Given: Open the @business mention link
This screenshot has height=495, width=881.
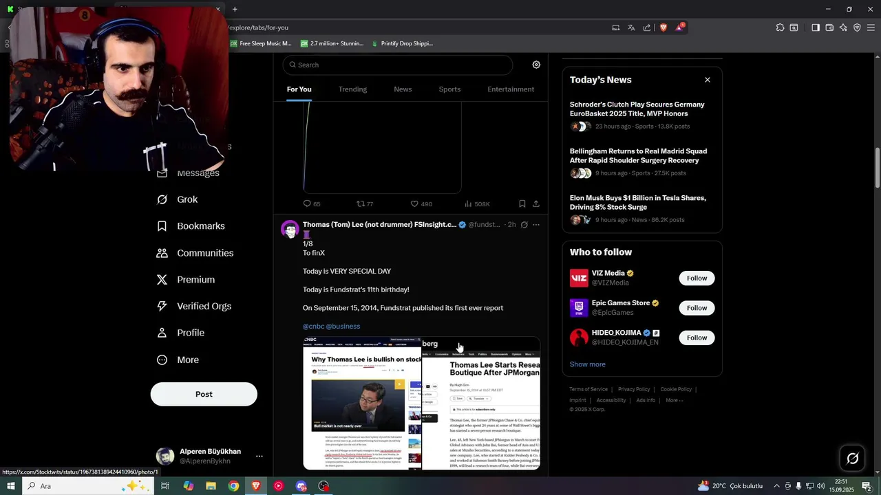Looking at the screenshot, I should (343, 326).
